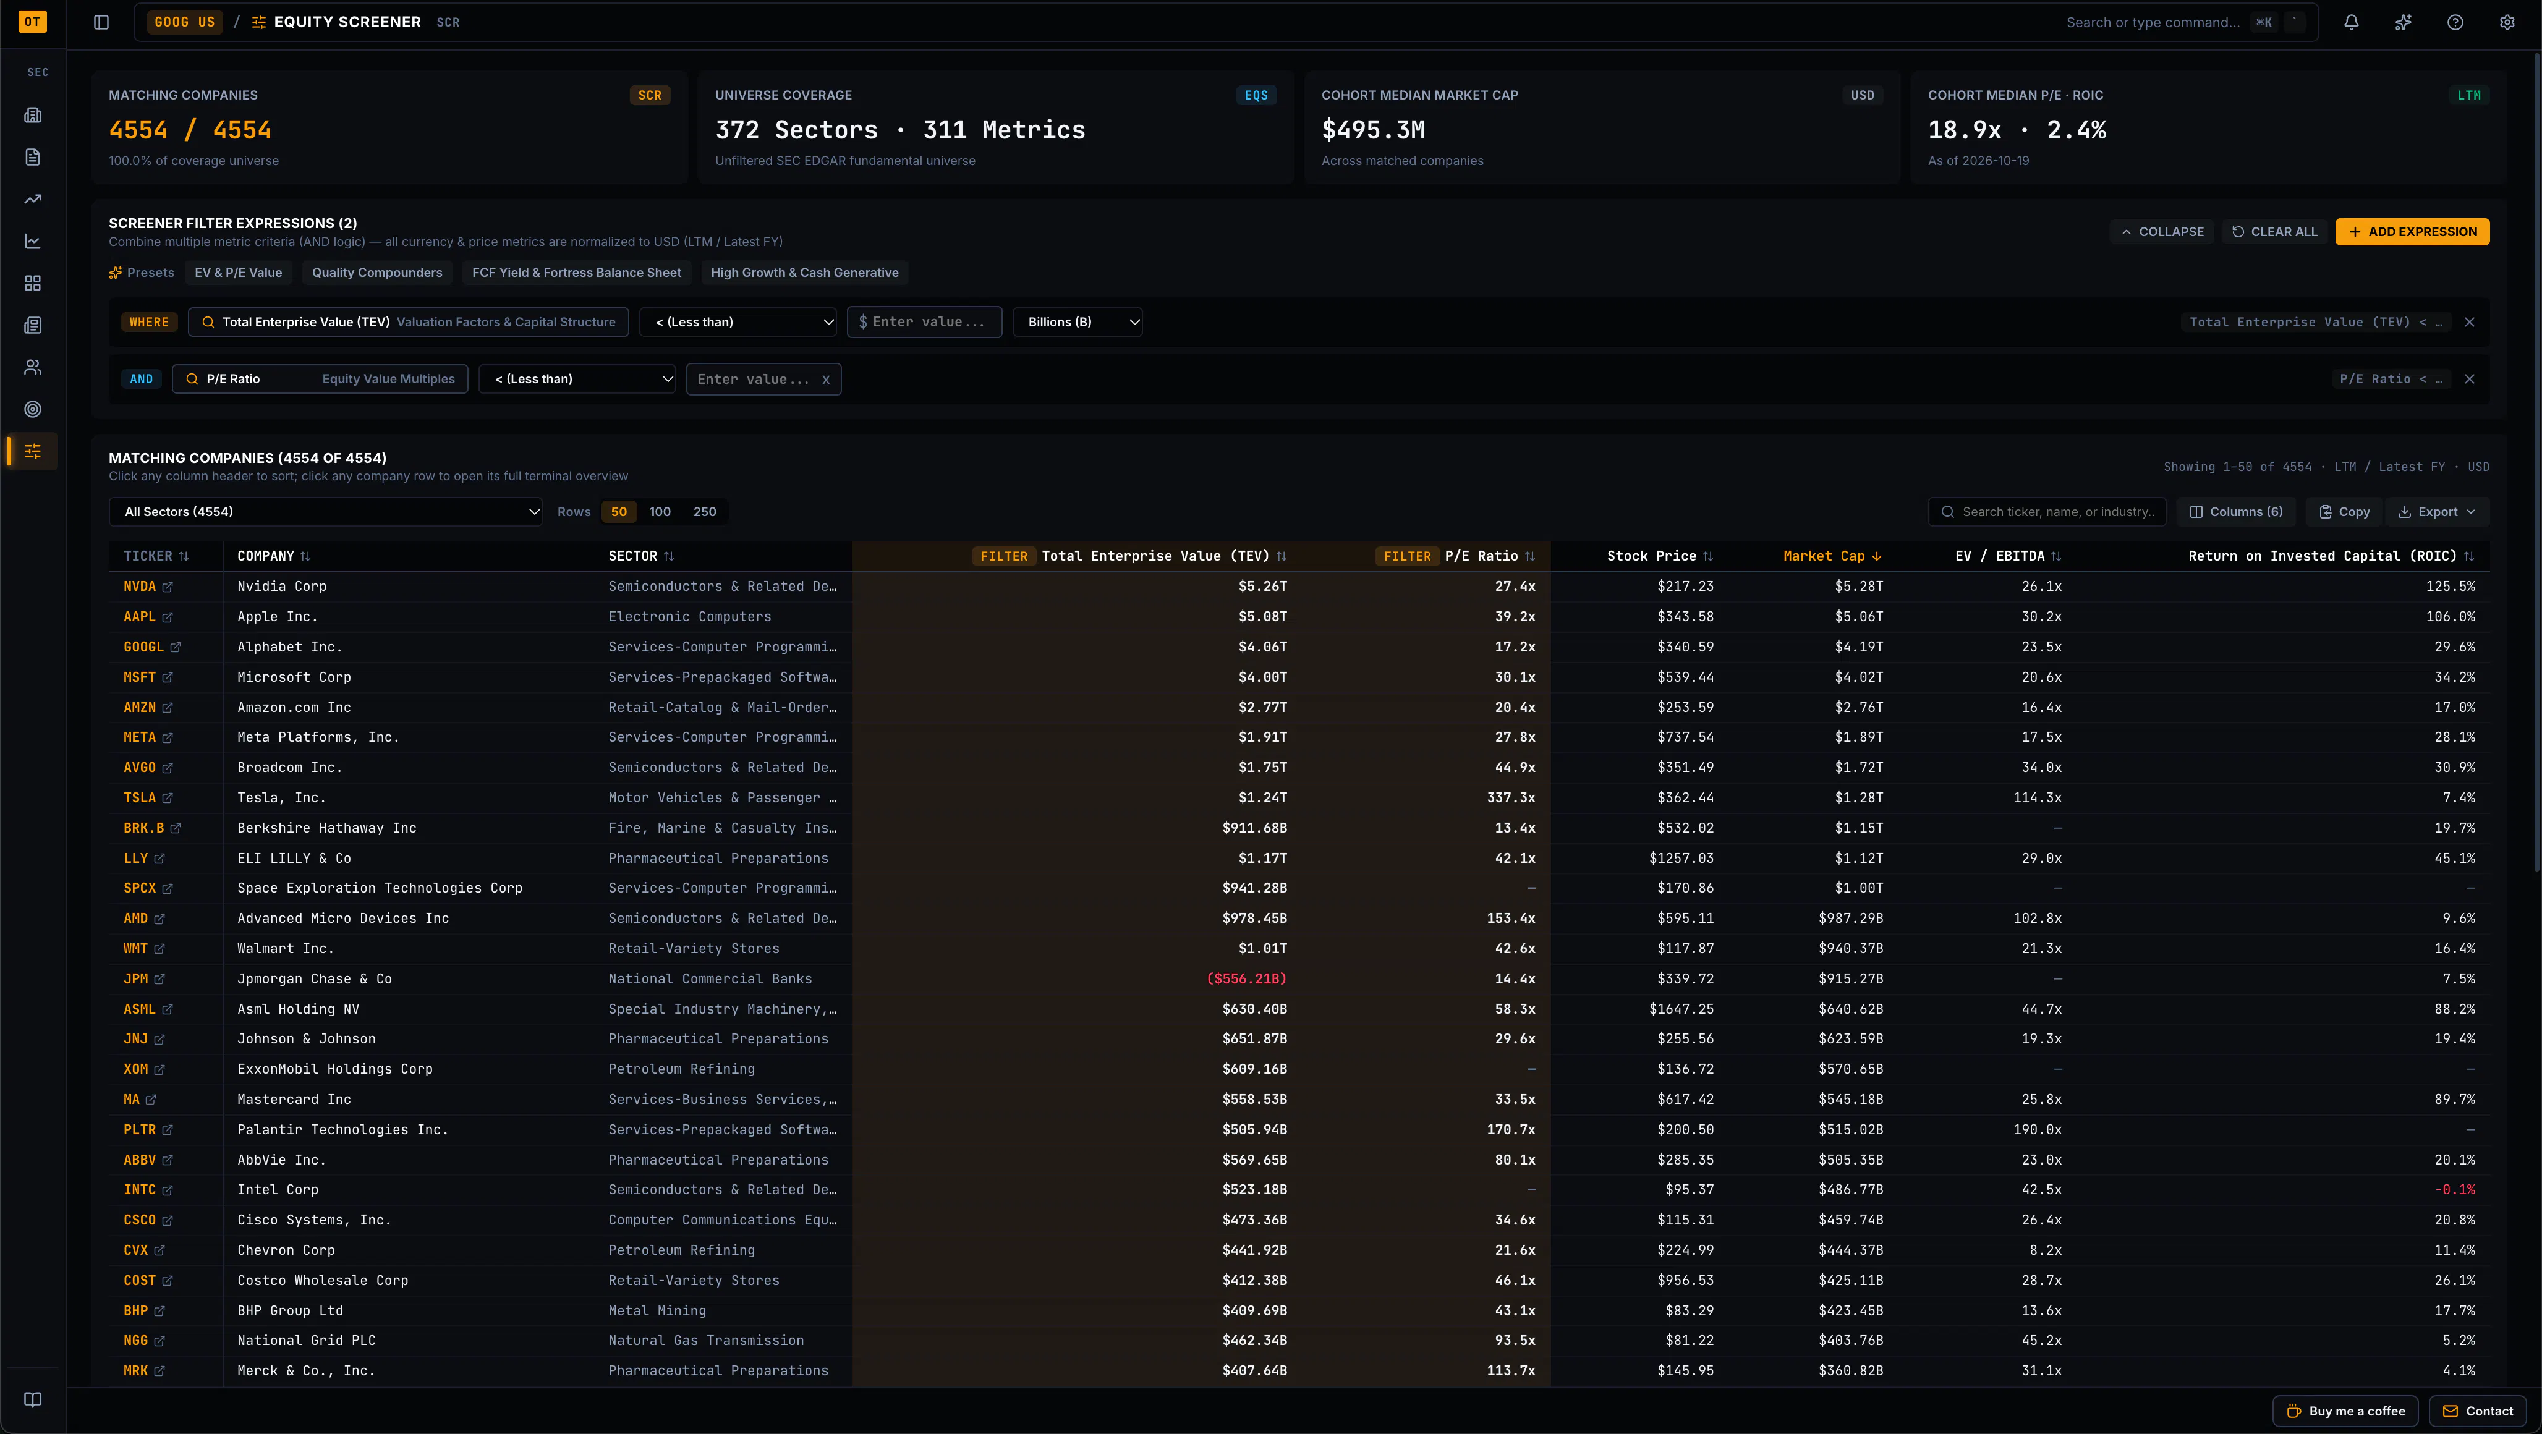Image resolution: width=2542 pixels, height=1434 pixels.
Task: Click the TEV Enter value input field
Action: point(925,323)
